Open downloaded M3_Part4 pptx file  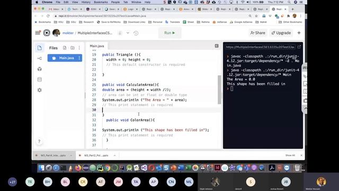(53, 155)
